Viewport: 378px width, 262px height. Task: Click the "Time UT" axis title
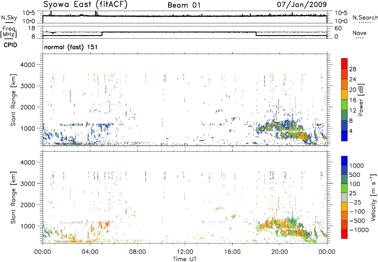(x=185, y=259)
